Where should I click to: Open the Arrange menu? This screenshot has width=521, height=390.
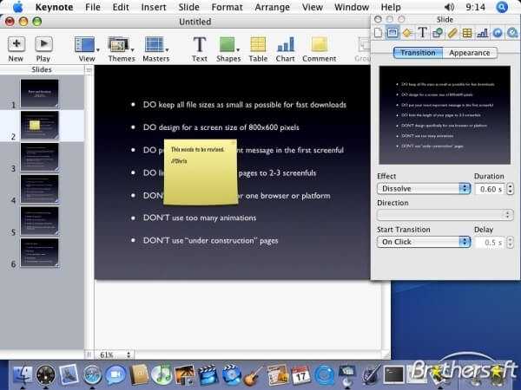272,7
